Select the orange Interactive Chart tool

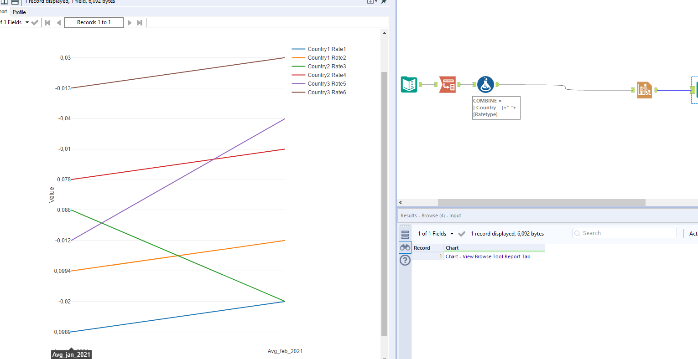pos(644,90)
